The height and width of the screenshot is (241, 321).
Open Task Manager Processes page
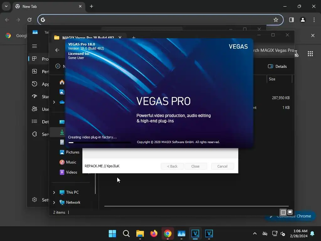[x=39, y=59]
